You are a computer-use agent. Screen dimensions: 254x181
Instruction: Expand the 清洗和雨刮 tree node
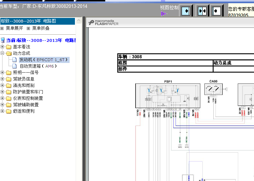click(x=2, y=85)
